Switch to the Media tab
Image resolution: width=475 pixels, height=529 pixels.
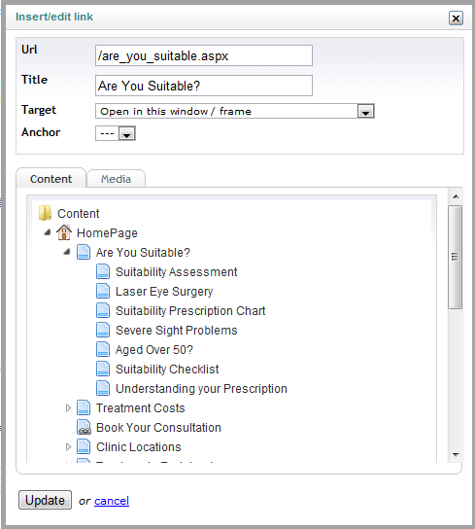[116, 179]
